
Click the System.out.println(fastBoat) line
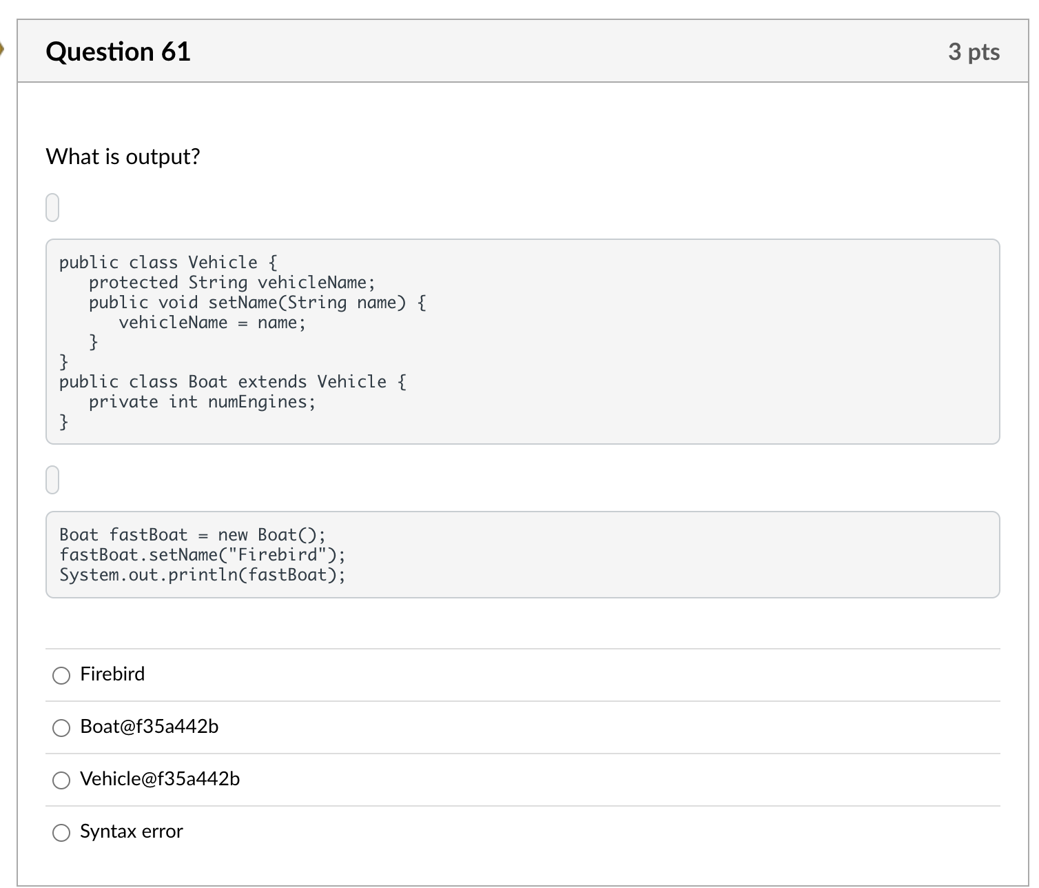point(203,575)
